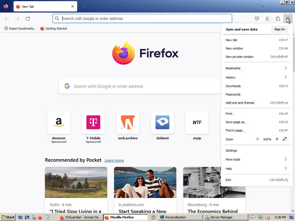Click the Sign In button
This screenshot has width=295, height=221.
tap(279, 29)
